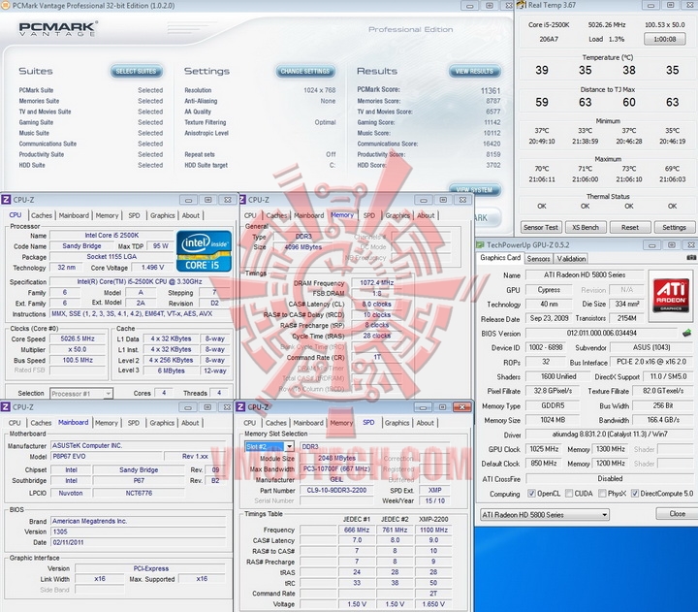Open the Sensors tab in GPU-Z
698x612 pixels.
pos(538,258)
